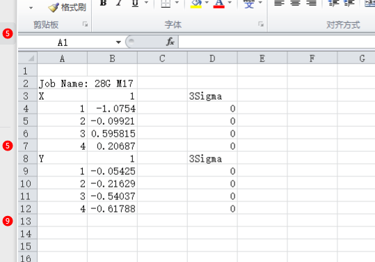Click cell B3 containing 1
This screenshot has width=375, height=262.
coord(113,95)
